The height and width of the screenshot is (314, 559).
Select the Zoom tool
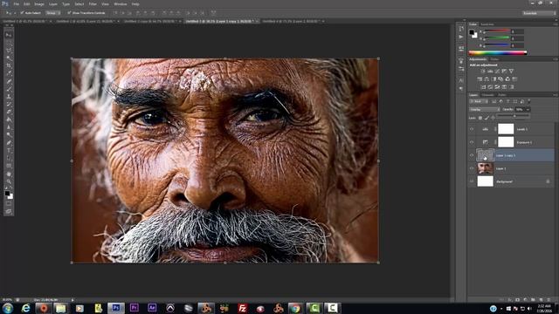click(x=9, y=181)
